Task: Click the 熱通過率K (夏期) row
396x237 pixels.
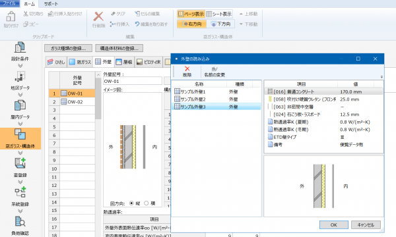Action: [x=323, y=122]
